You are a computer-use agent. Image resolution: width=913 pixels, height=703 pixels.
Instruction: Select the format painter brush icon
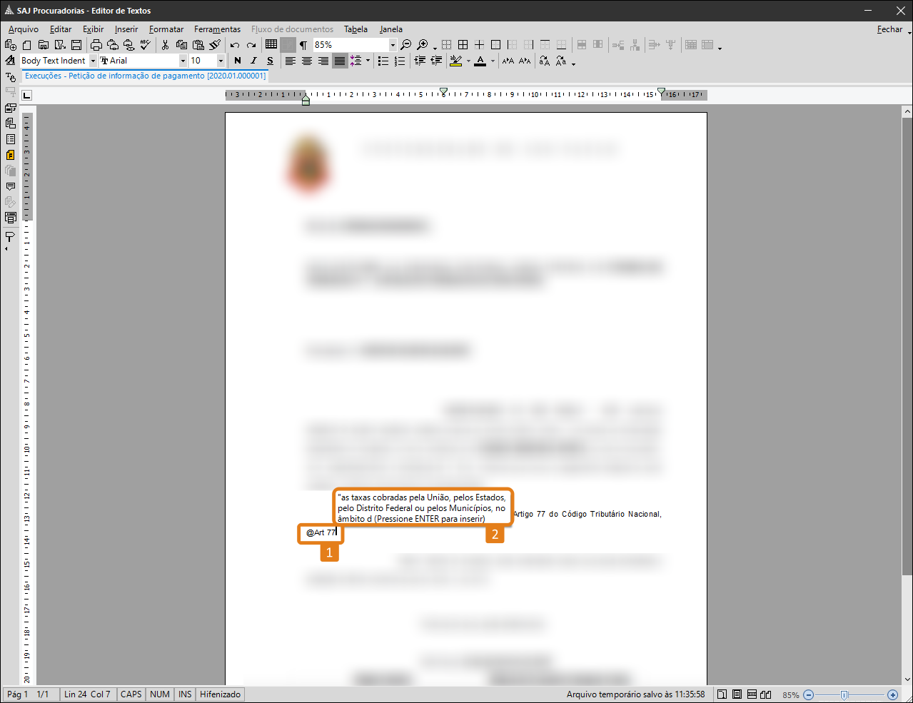tap(215, 45)
